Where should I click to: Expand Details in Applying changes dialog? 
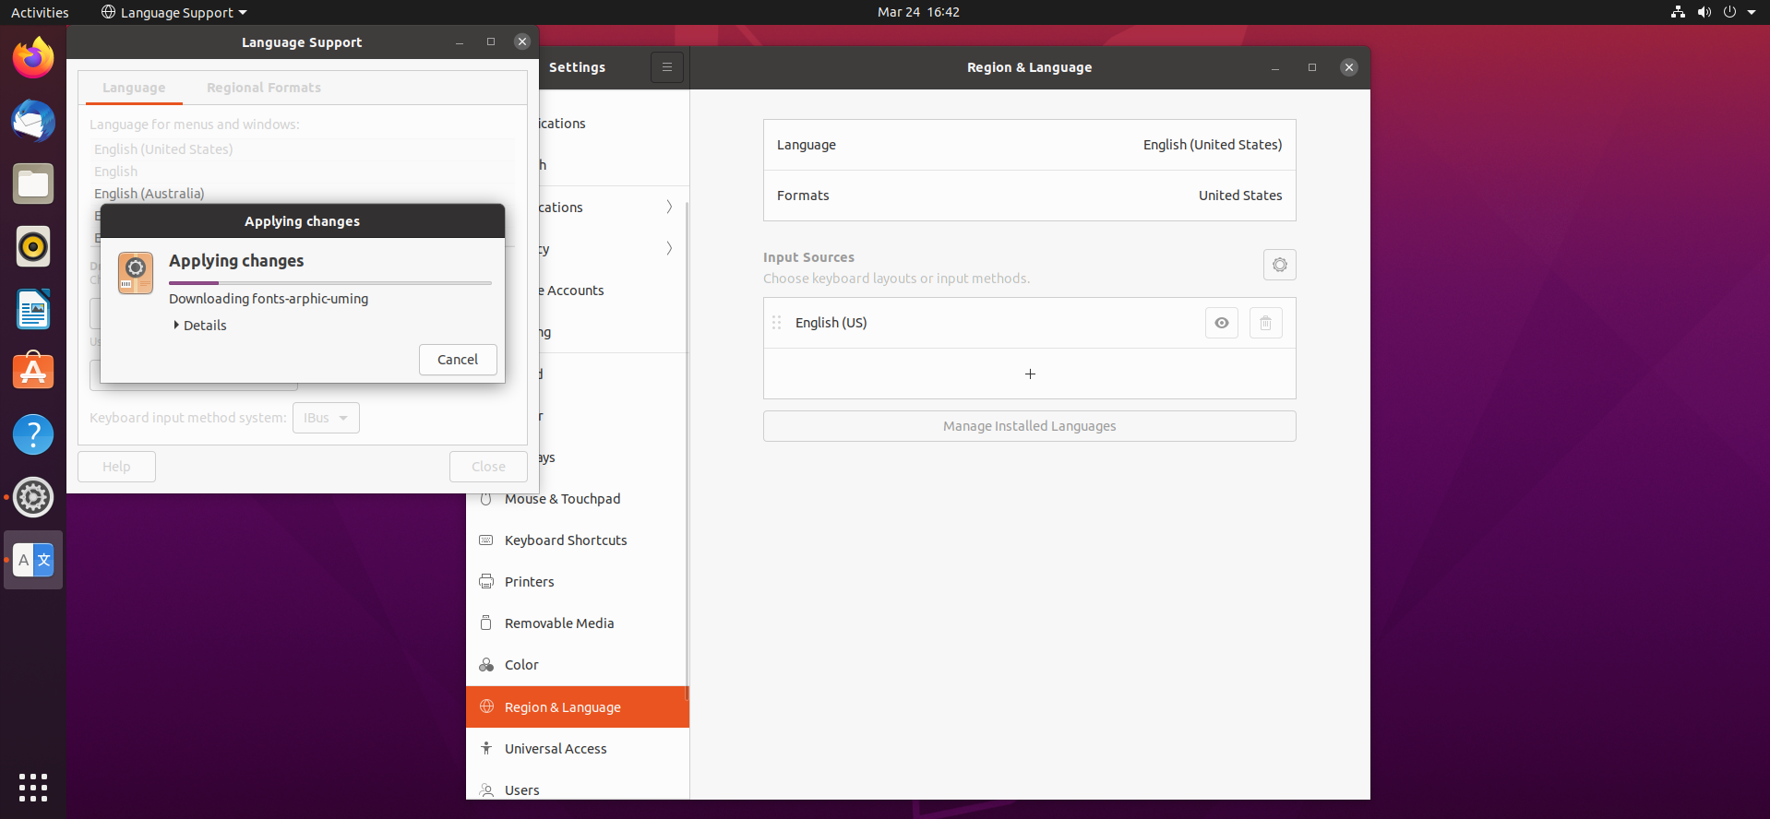(200, 326)
